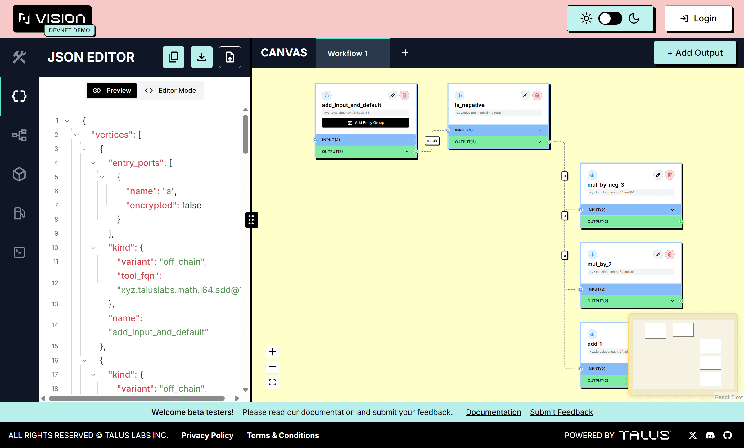Screen dimensions: 744x448
Task: Zoom out on the canvas
Action: coord(272,367)
